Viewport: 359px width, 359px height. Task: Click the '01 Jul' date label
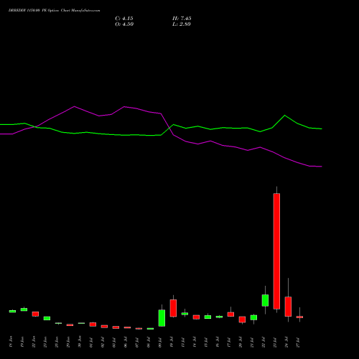91,342
